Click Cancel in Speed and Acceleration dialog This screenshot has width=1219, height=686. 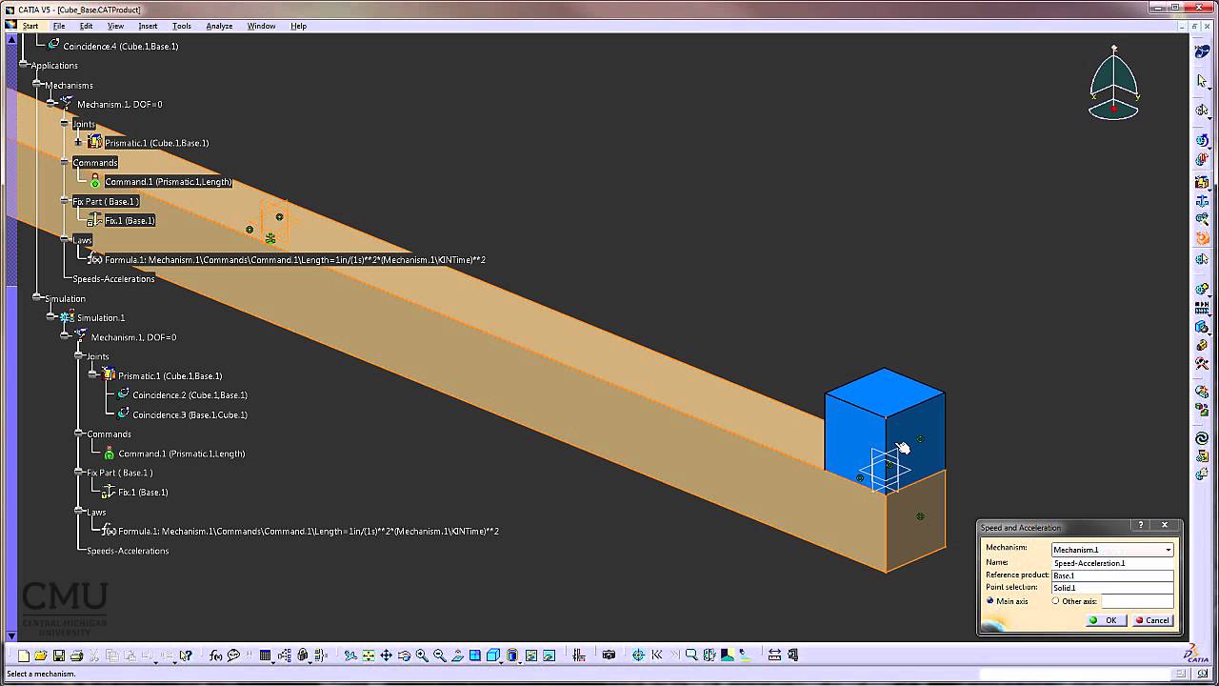(x=1153, y=620)
